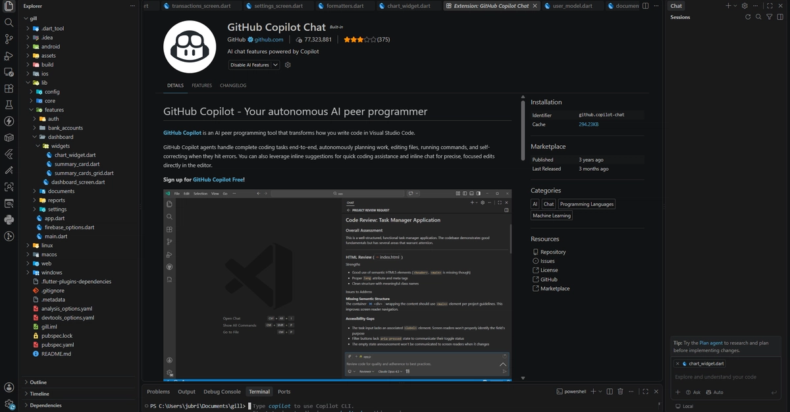The width and height of the screenshot is (790, 412).
Task: Open the Manage gear in activity bar
Action: click(x=9, y=404)
